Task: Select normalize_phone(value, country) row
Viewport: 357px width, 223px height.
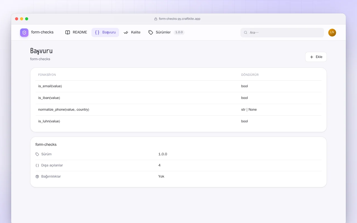Action: pos(178,110)
